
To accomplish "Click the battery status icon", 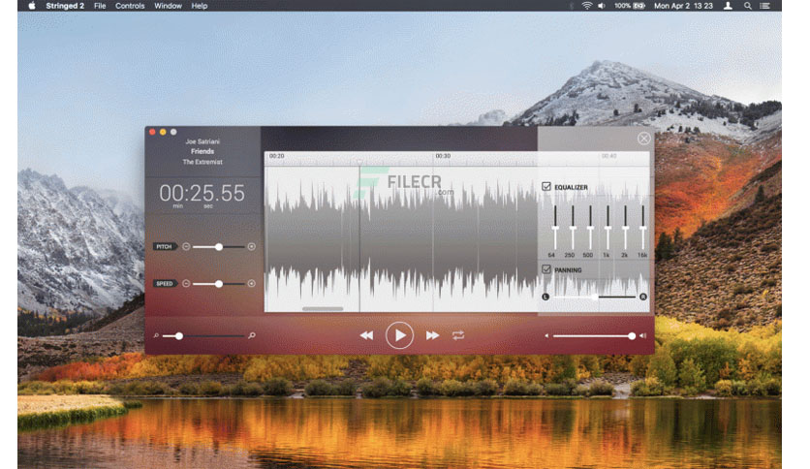I will pyautogui.click(x=639, y=6).
